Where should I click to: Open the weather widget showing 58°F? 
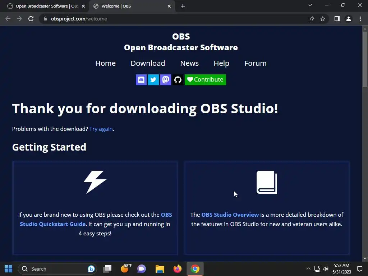(x=126, y=269)
